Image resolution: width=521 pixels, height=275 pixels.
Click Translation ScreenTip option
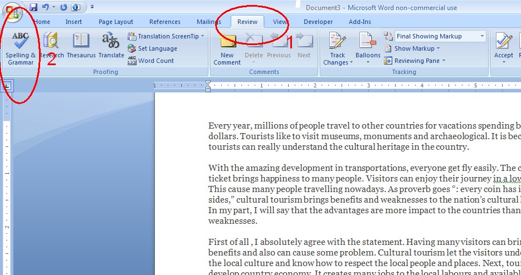click(165, 36)
